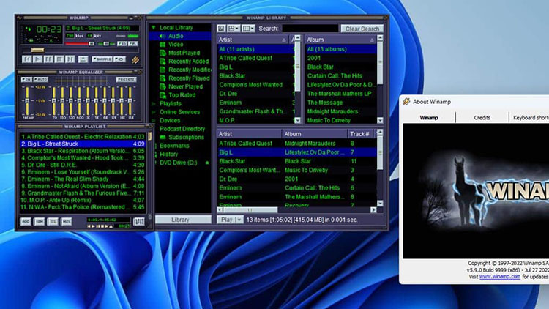This screenshot has width=549, height=309.
Task: Turn the equalizer ON toggle
Action: coord(26,80)
